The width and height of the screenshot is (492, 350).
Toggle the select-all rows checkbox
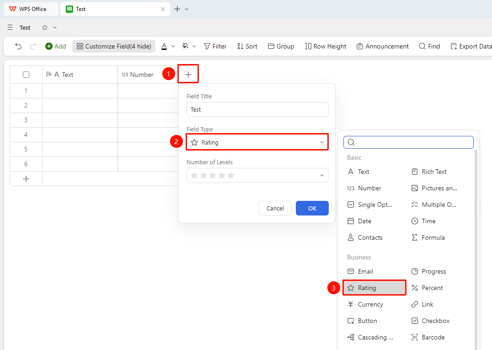(x=26, y=75)
